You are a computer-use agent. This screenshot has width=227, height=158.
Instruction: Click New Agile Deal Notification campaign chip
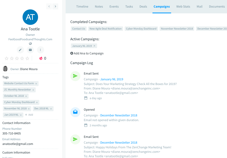[x=105, y=29]
